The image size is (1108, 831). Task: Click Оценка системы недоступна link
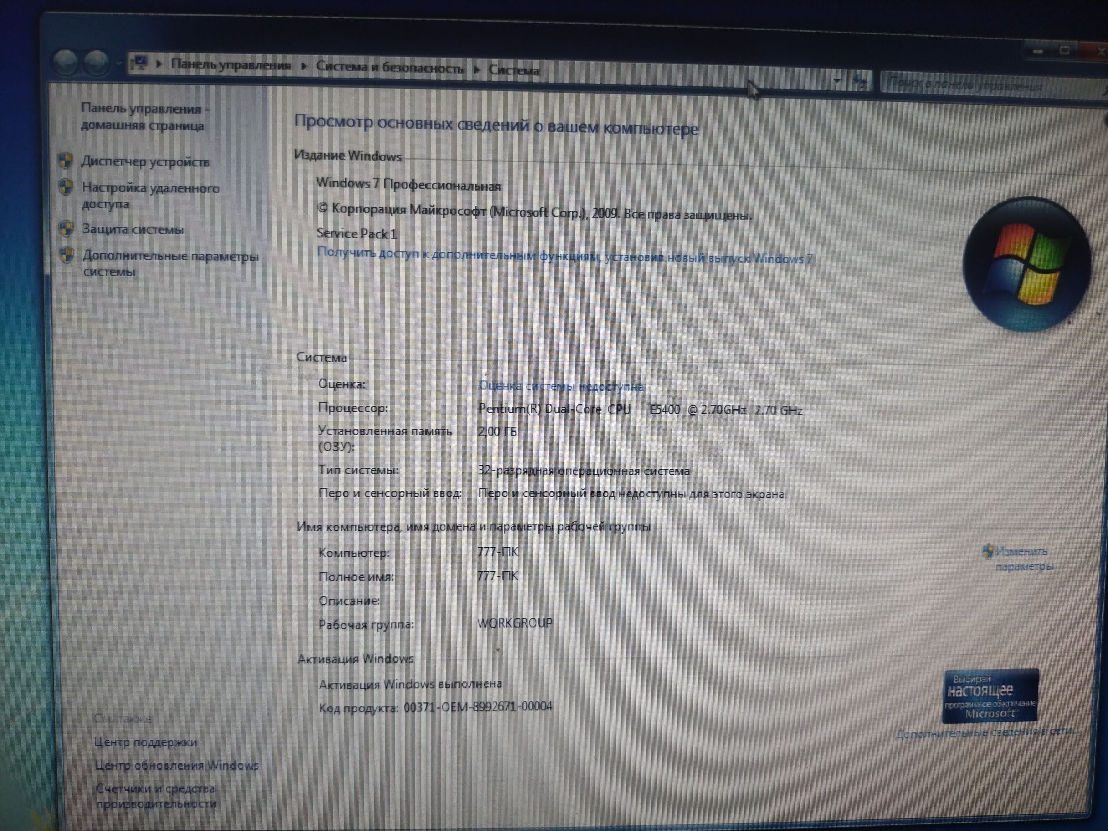(561, 386)
